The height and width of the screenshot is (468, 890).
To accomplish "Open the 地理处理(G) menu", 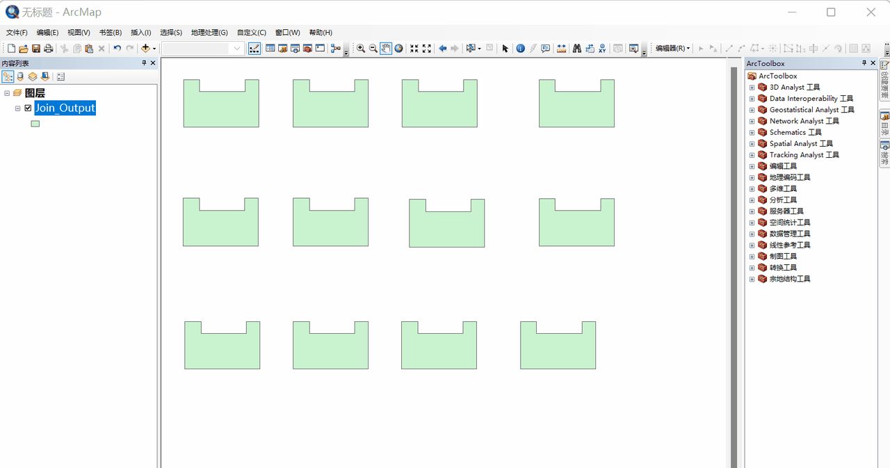I will (209, 33).
